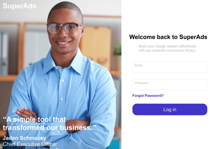Focus the Email input field
Image resolution: width=211 pixels, height=149 pixels.
(170, 67)
